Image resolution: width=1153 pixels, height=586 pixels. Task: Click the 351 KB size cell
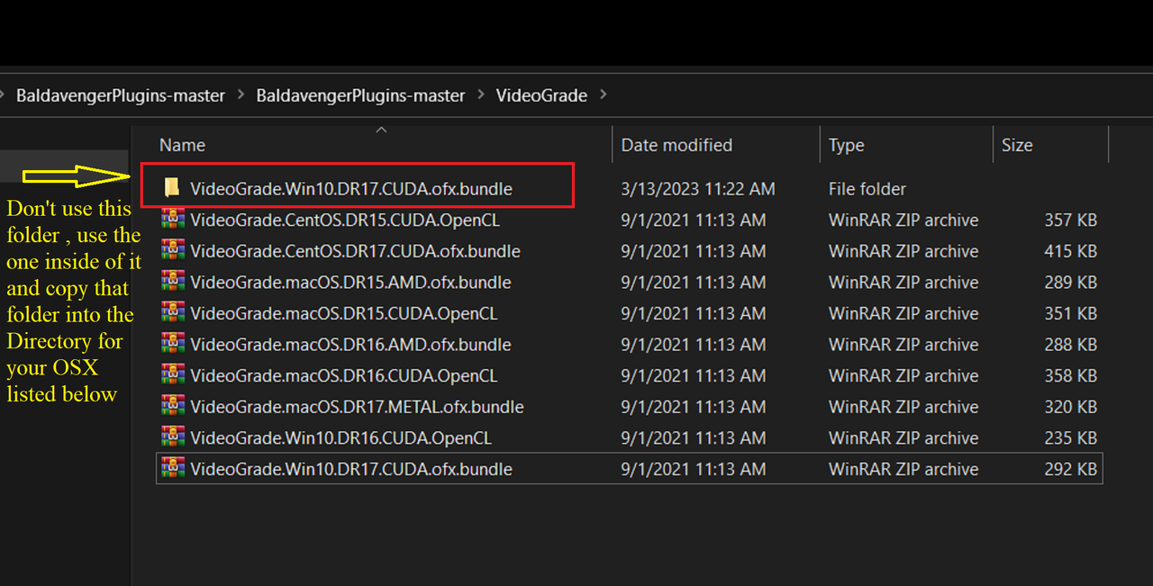(1070, 313)
